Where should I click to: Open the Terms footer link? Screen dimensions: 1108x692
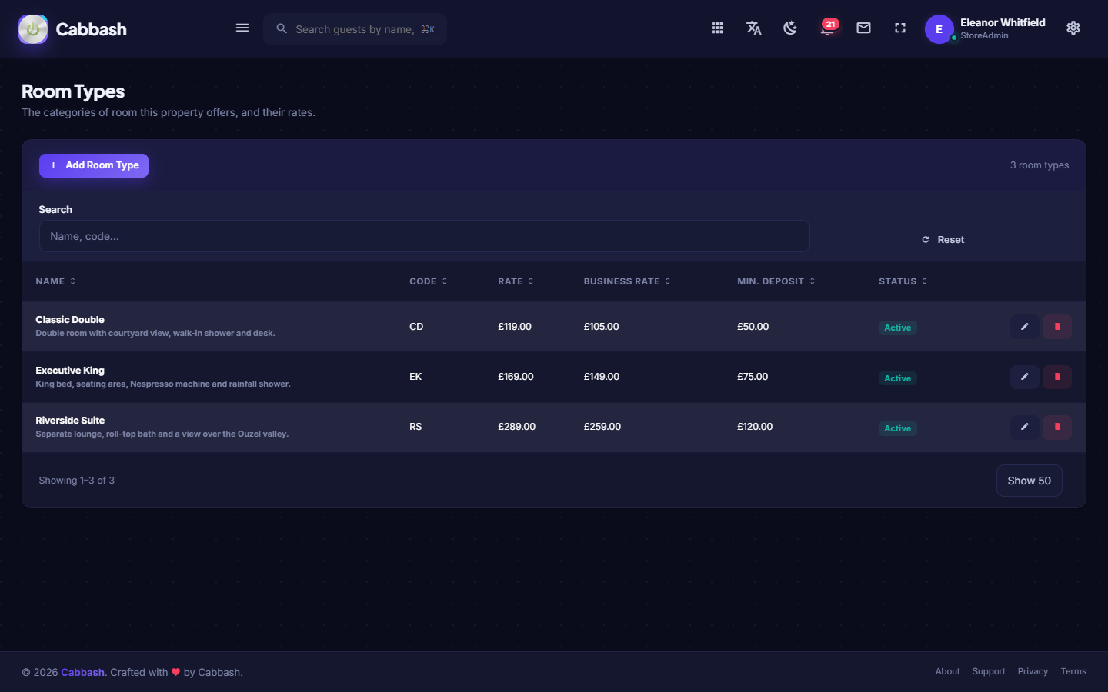pos(1073,671)
